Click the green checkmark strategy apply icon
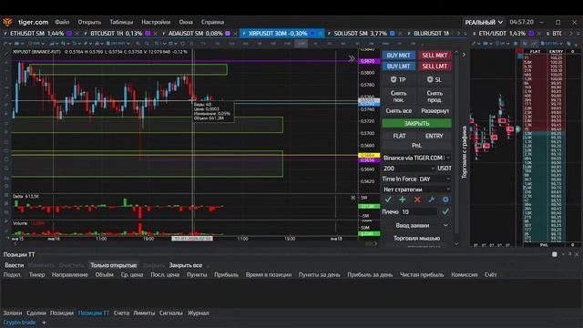 pyautogui.click(x=388, y=200)
